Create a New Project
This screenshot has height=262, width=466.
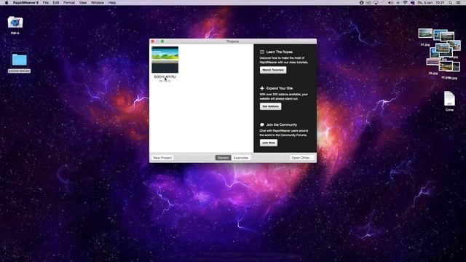(162, 158)
